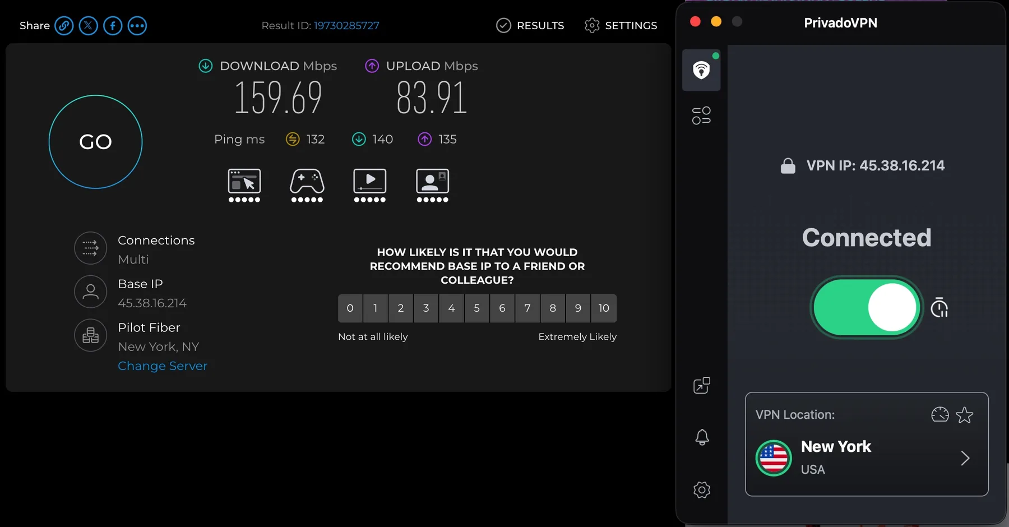Click the download ping 140 value
This screenshot has height=527, width=1009.
382,139
